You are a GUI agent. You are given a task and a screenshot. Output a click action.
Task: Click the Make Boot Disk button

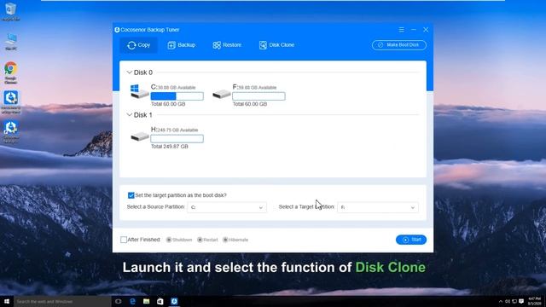[x=399, y=45]
